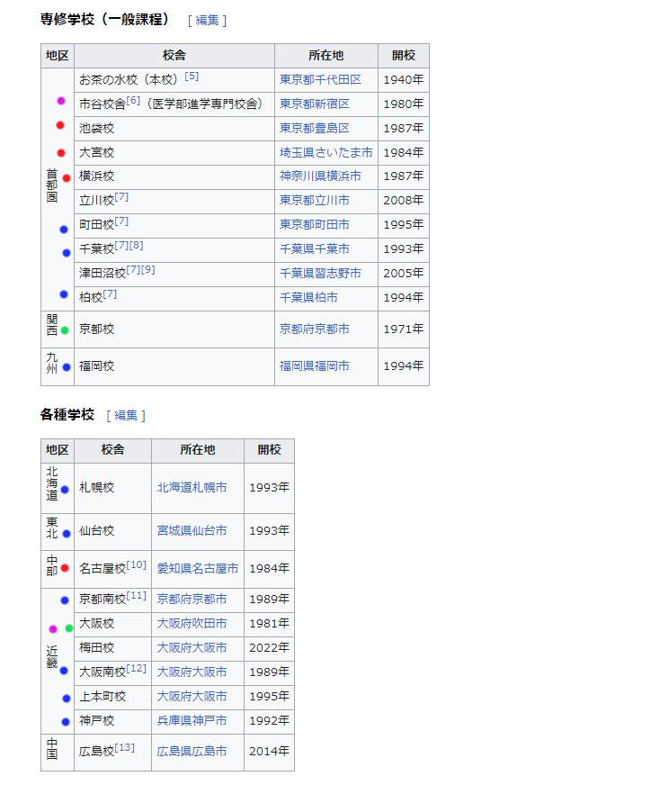The image size is (651, 785).
Task: Go to 神奈川県横浜市 link
Action: click(x=320, y=176)
